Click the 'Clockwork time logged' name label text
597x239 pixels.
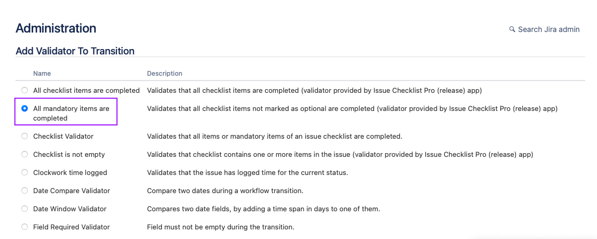(70, 172)
